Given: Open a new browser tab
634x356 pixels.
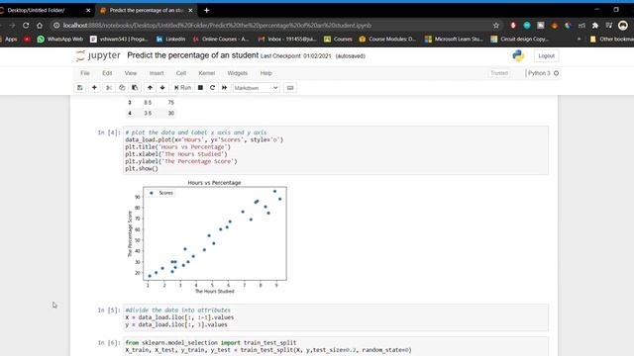Looking at the screenshot, I should pos(207,10).
